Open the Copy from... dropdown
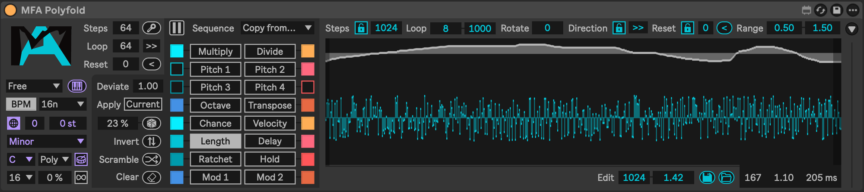Viewport: 864px width, 192px height. coord(277,28)
